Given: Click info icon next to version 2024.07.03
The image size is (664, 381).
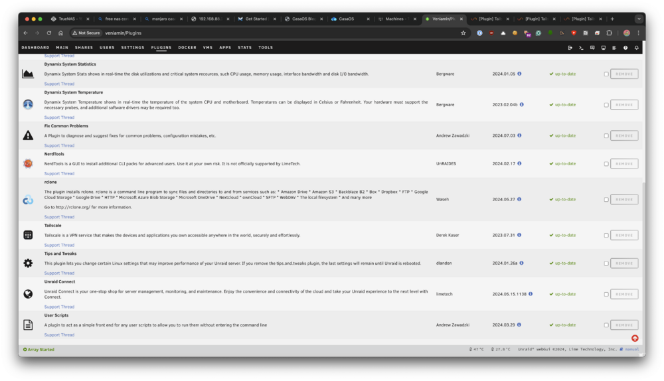Looking at the screenshot, I should coord(519,135).
